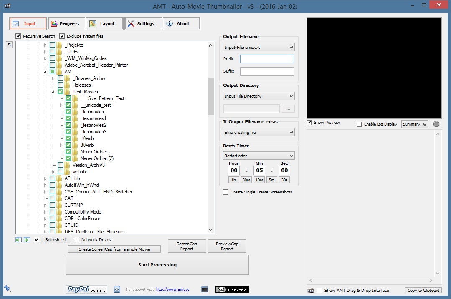Click the blue pin icon
The height and width of the screenshot is (299, 451).
(x=7, y=288)
